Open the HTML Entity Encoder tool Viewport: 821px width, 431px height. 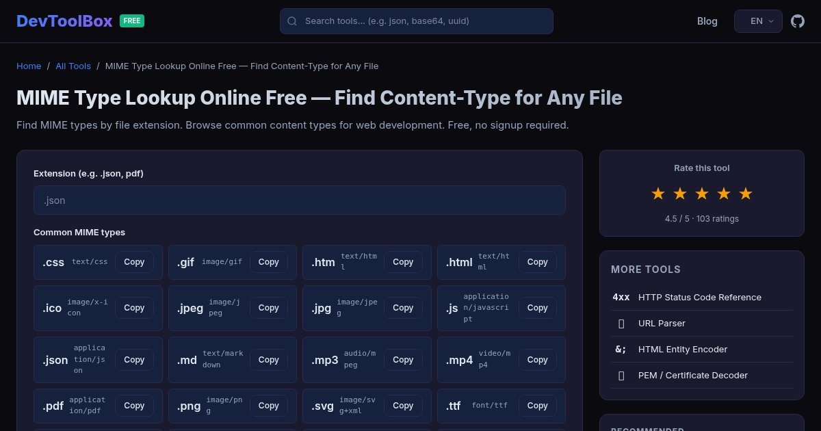pyautogui.click(x=683, y=349)
